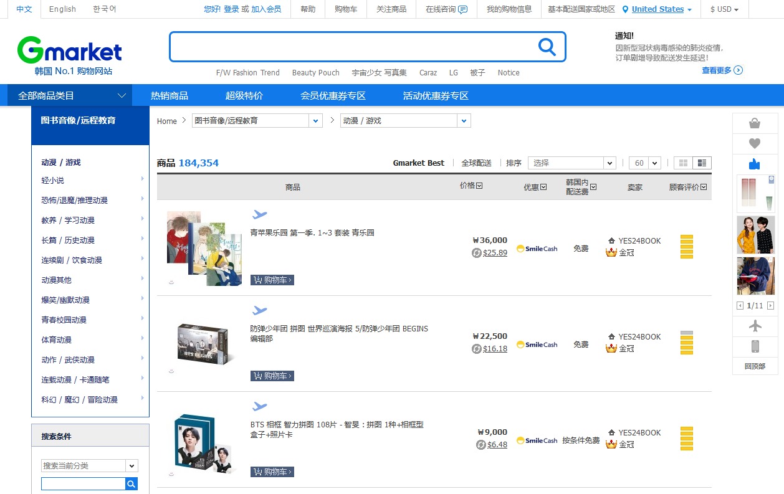Select the 中文 language tab
The image size is (784, 494).
(24, 9)
